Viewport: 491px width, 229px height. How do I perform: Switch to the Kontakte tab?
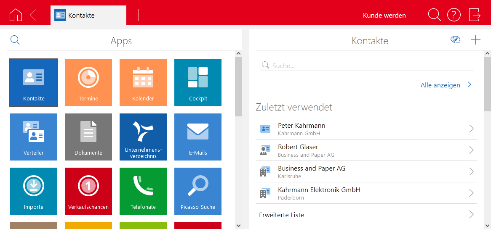pyautogui.click(x=88, y=16)
